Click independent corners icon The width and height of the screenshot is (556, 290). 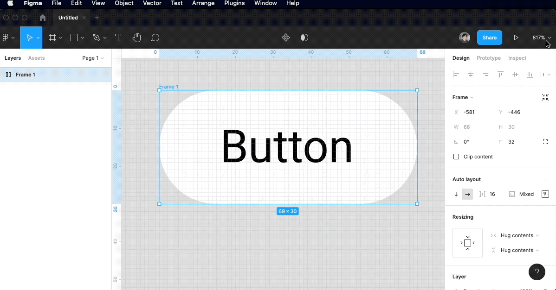pos(545,142)
